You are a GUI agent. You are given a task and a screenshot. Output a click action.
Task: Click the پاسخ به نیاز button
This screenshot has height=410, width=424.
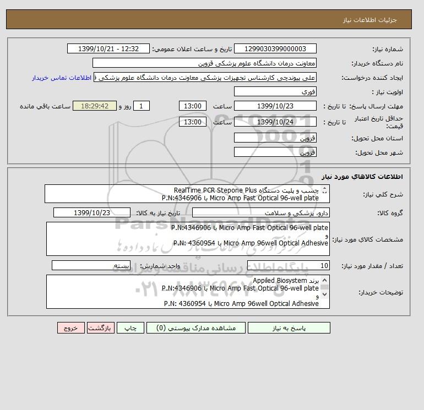(289, 328)
